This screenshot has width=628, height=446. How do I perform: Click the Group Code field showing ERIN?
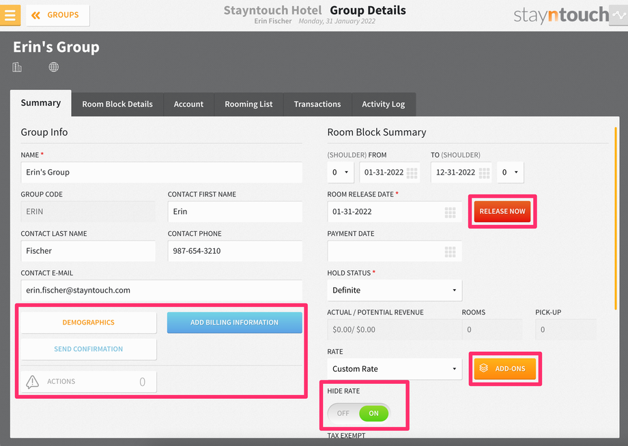[x=88, y=211]
